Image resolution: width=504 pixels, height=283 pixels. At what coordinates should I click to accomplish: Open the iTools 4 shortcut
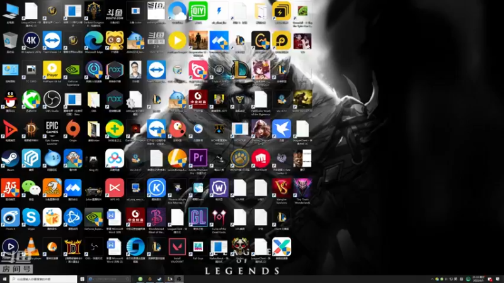pyautogui.click(x=10, y=218)
